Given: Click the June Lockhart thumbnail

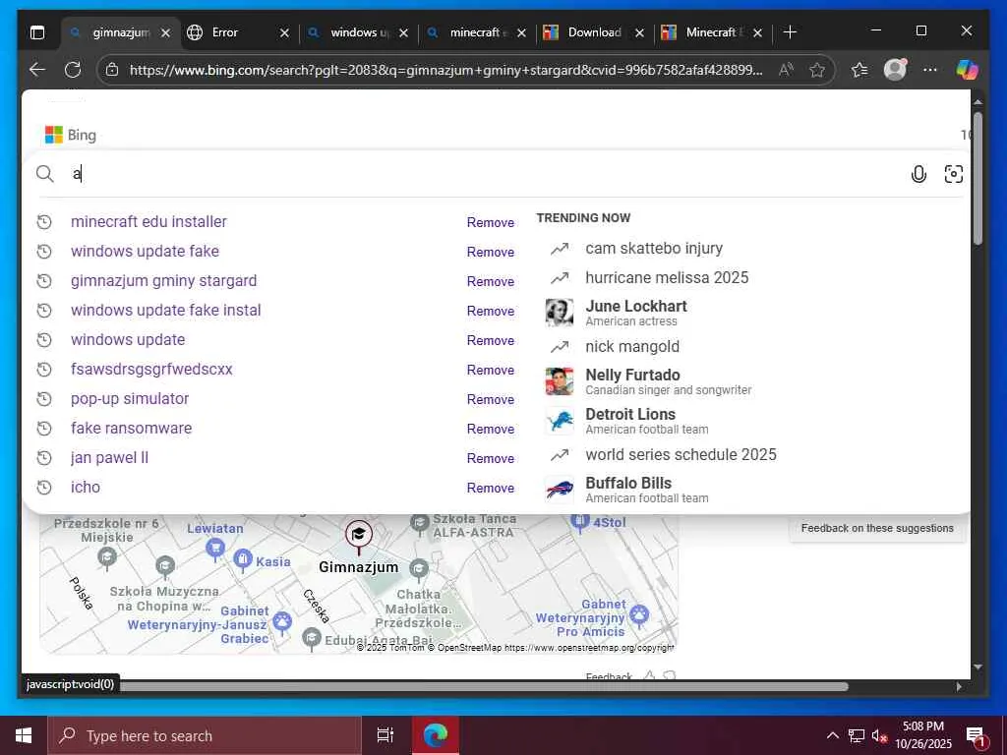Looking at the screenshot, I should [560, 313].
